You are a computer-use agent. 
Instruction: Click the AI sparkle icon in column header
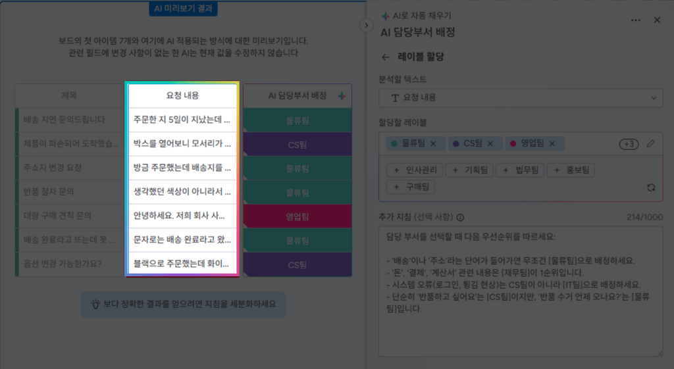coord(341,96)
